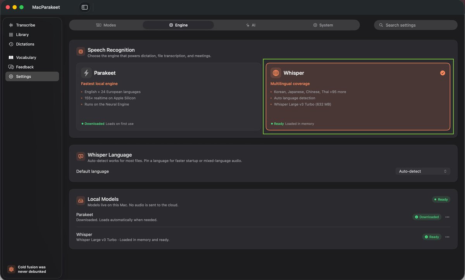Viewport: 465px width, 280px height.
Task: Click Korean, Japanese, Chinese, Thai +95 more
Action: 310,92
